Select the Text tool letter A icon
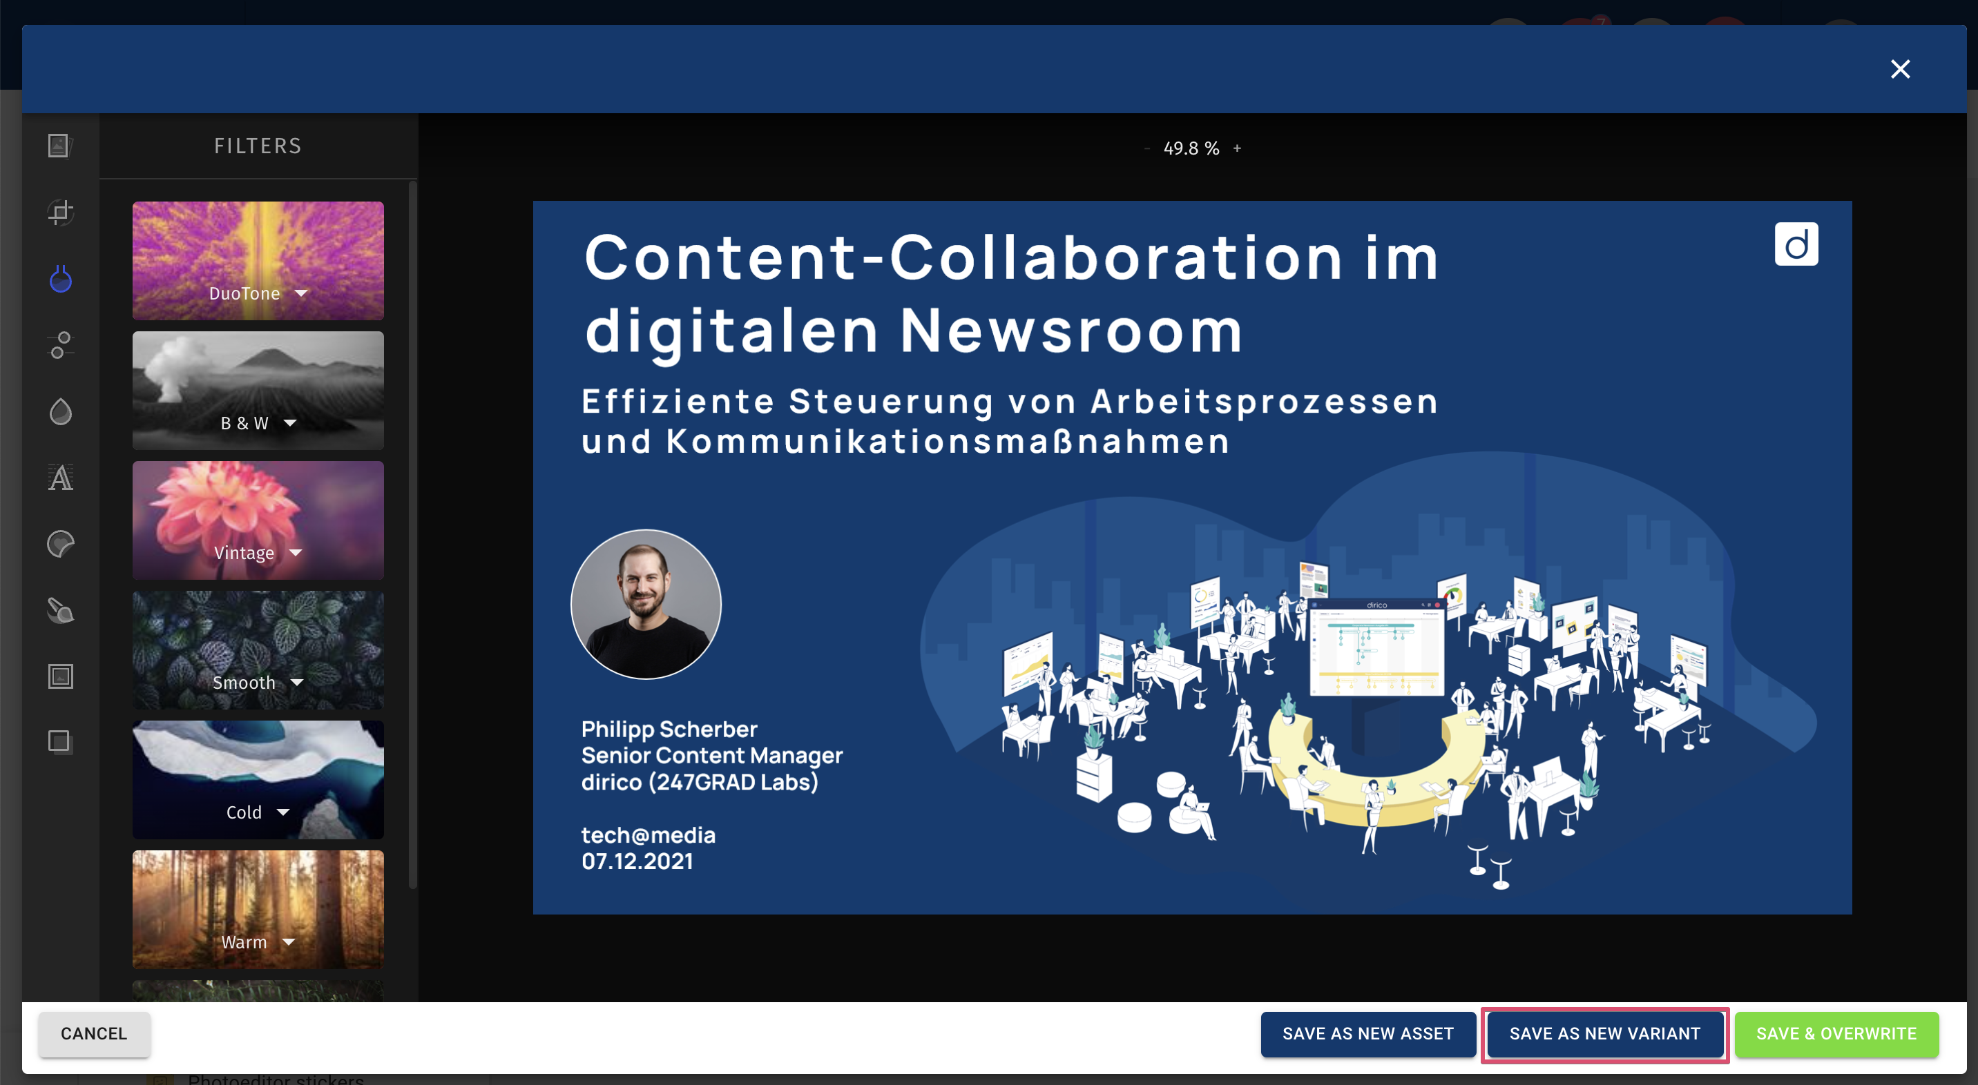This screenshot has width=1978, height=1085. (x=60, y=478)
